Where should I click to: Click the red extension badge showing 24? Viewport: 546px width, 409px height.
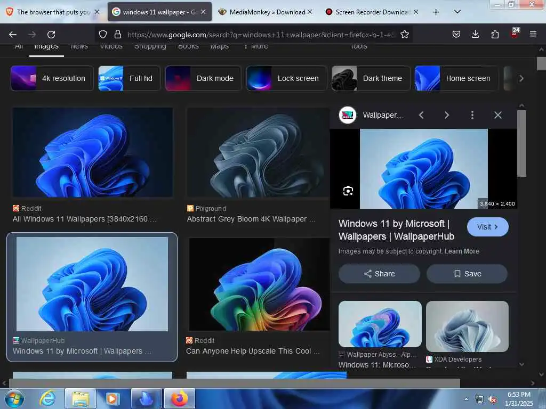coord(515,33)
